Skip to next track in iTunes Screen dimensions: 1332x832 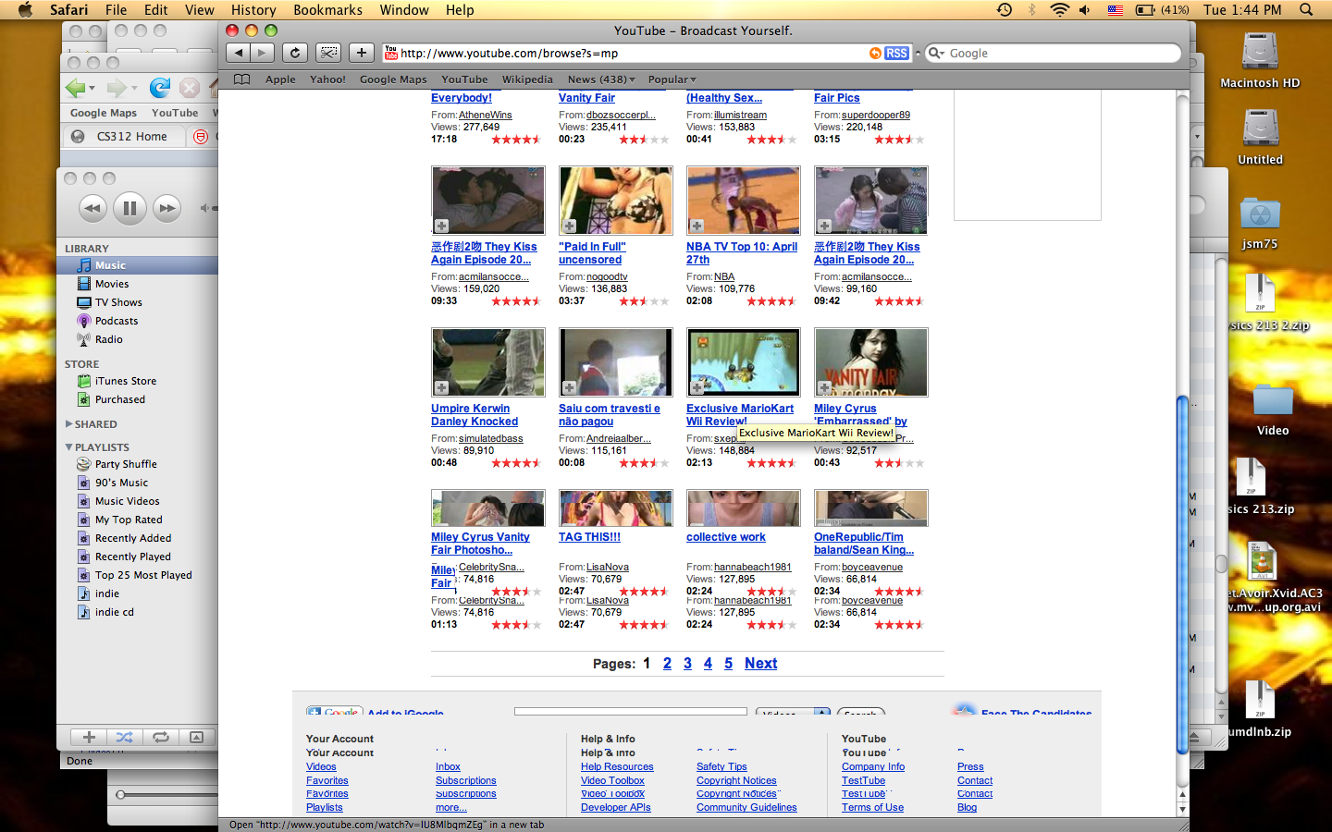click(166, 208)
